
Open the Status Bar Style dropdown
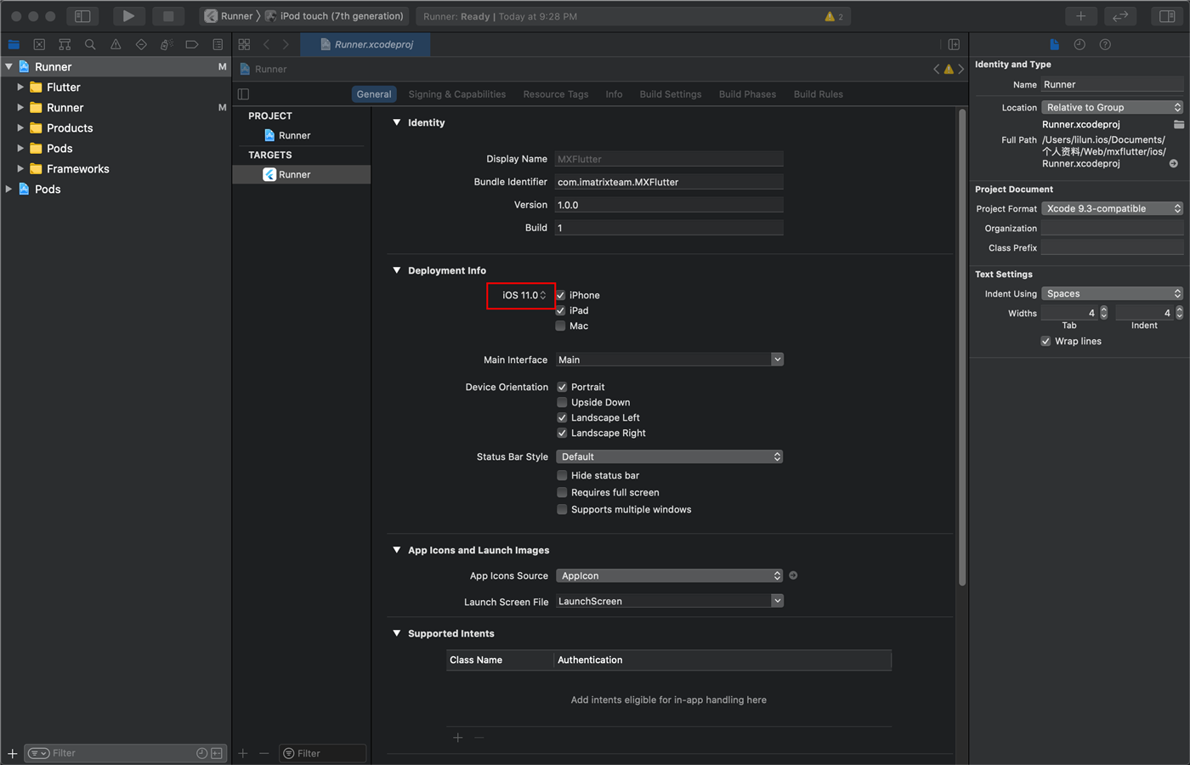(669, 456)
